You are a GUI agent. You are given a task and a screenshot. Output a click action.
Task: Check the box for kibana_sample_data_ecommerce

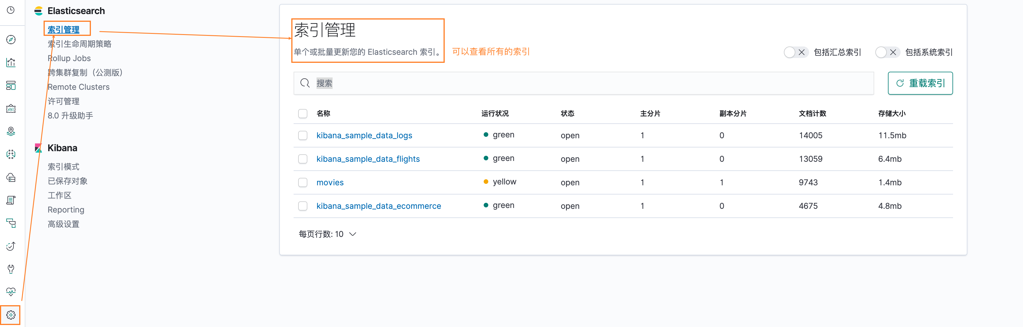pos(302,206)
